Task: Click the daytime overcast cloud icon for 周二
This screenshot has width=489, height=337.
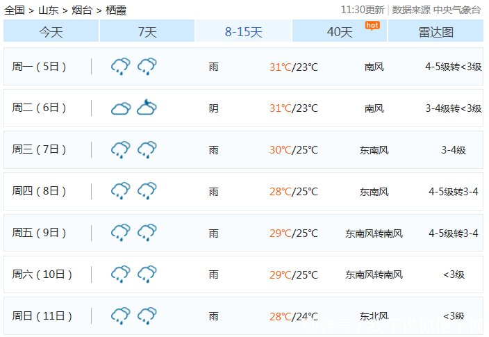Action: [121, 108]
